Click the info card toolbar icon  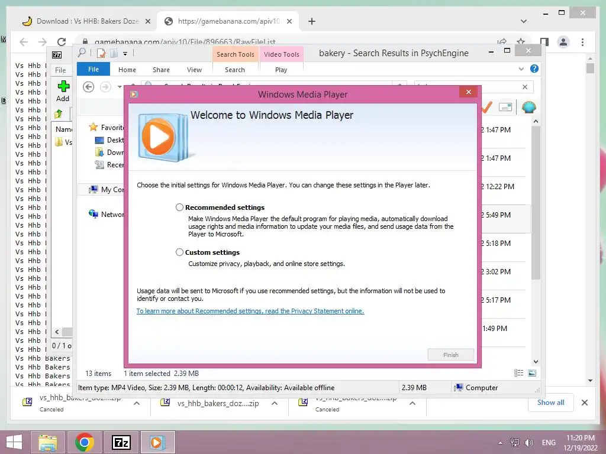505,107
